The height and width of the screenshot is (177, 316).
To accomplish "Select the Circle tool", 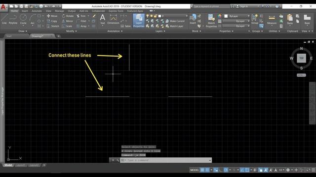I will coord(23,20).
